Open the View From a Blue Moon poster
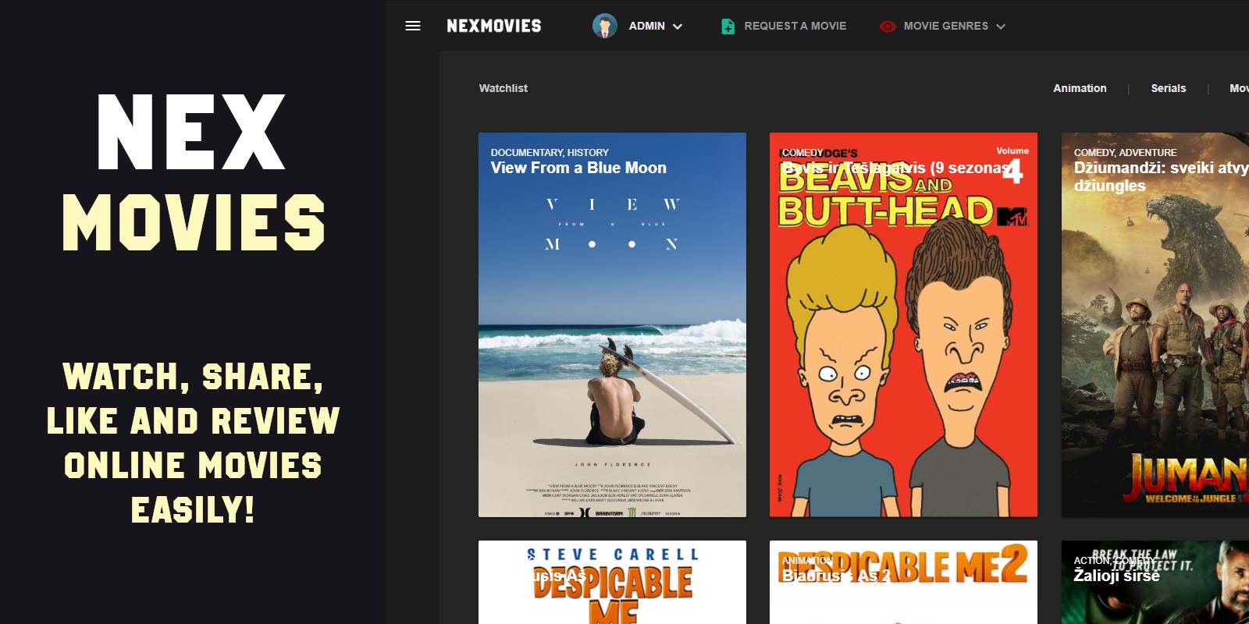Viewport: 1249px width, 624px height. tap(612, 324)
